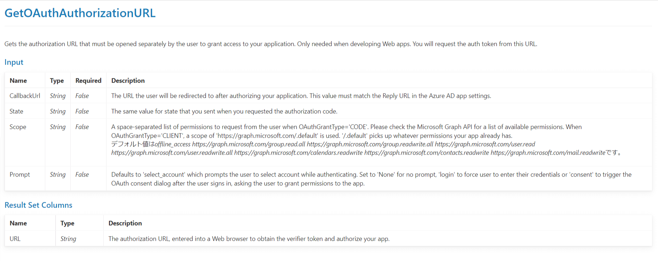The image size is (658, 269).
Task: Click the State parameter description text
Action: pos(224,111)
